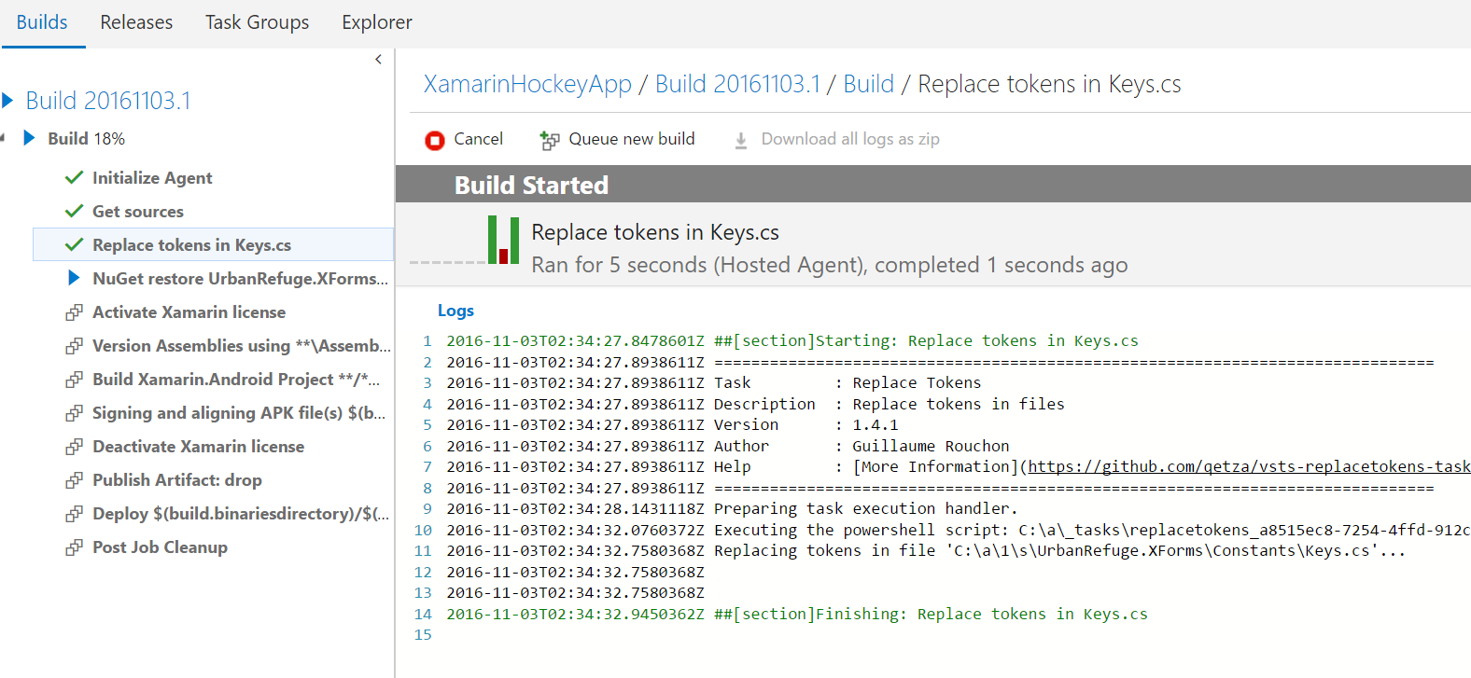Select the Get sources step
Viewport: 1471px width, 678px height.
(x=138, y=211)
